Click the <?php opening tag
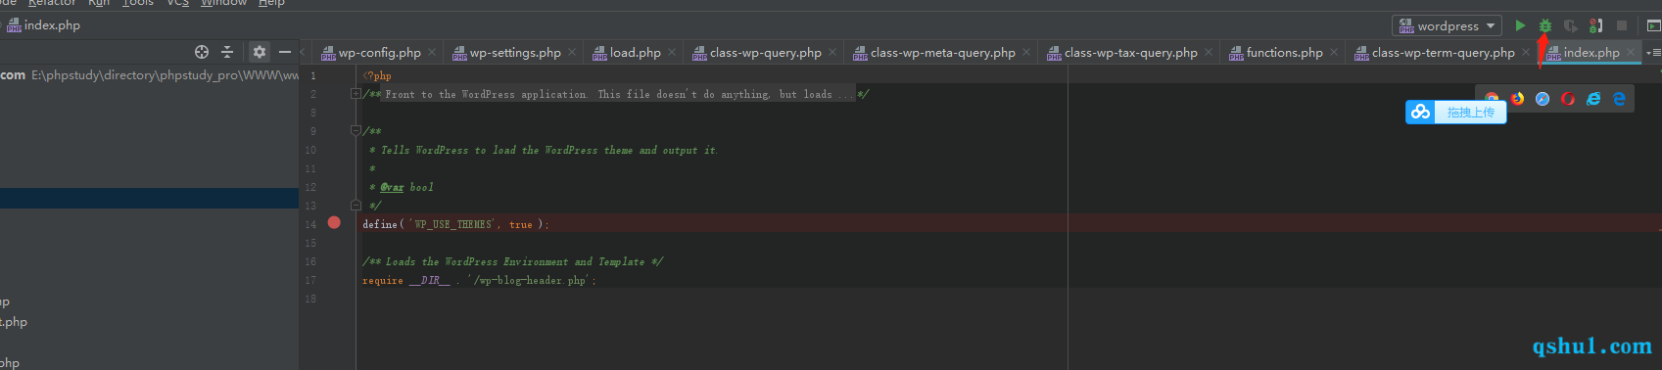 click(x=377, y=75)
